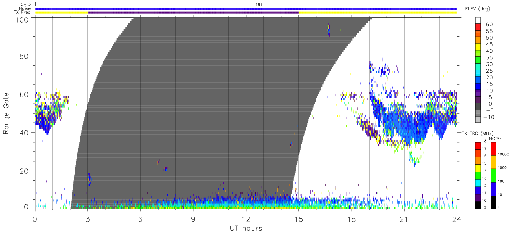The width and height of the screenshot is (514, 237).
Task: Click the '30' label on ELEV scale
Action: pos(488,64)
